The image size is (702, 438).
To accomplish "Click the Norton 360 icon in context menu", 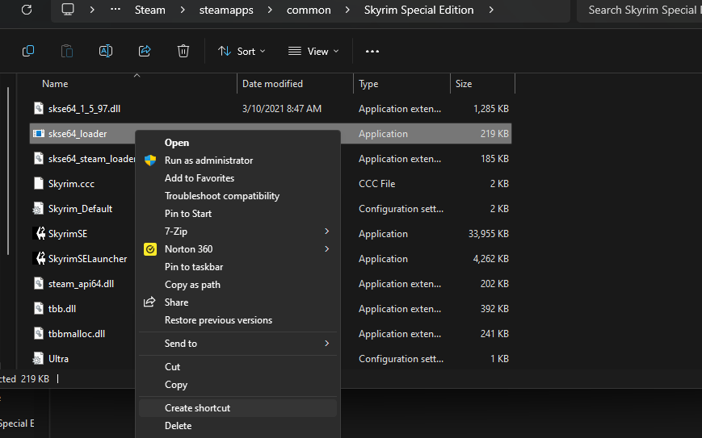I will pyautogui.click(x=149, y=249).
